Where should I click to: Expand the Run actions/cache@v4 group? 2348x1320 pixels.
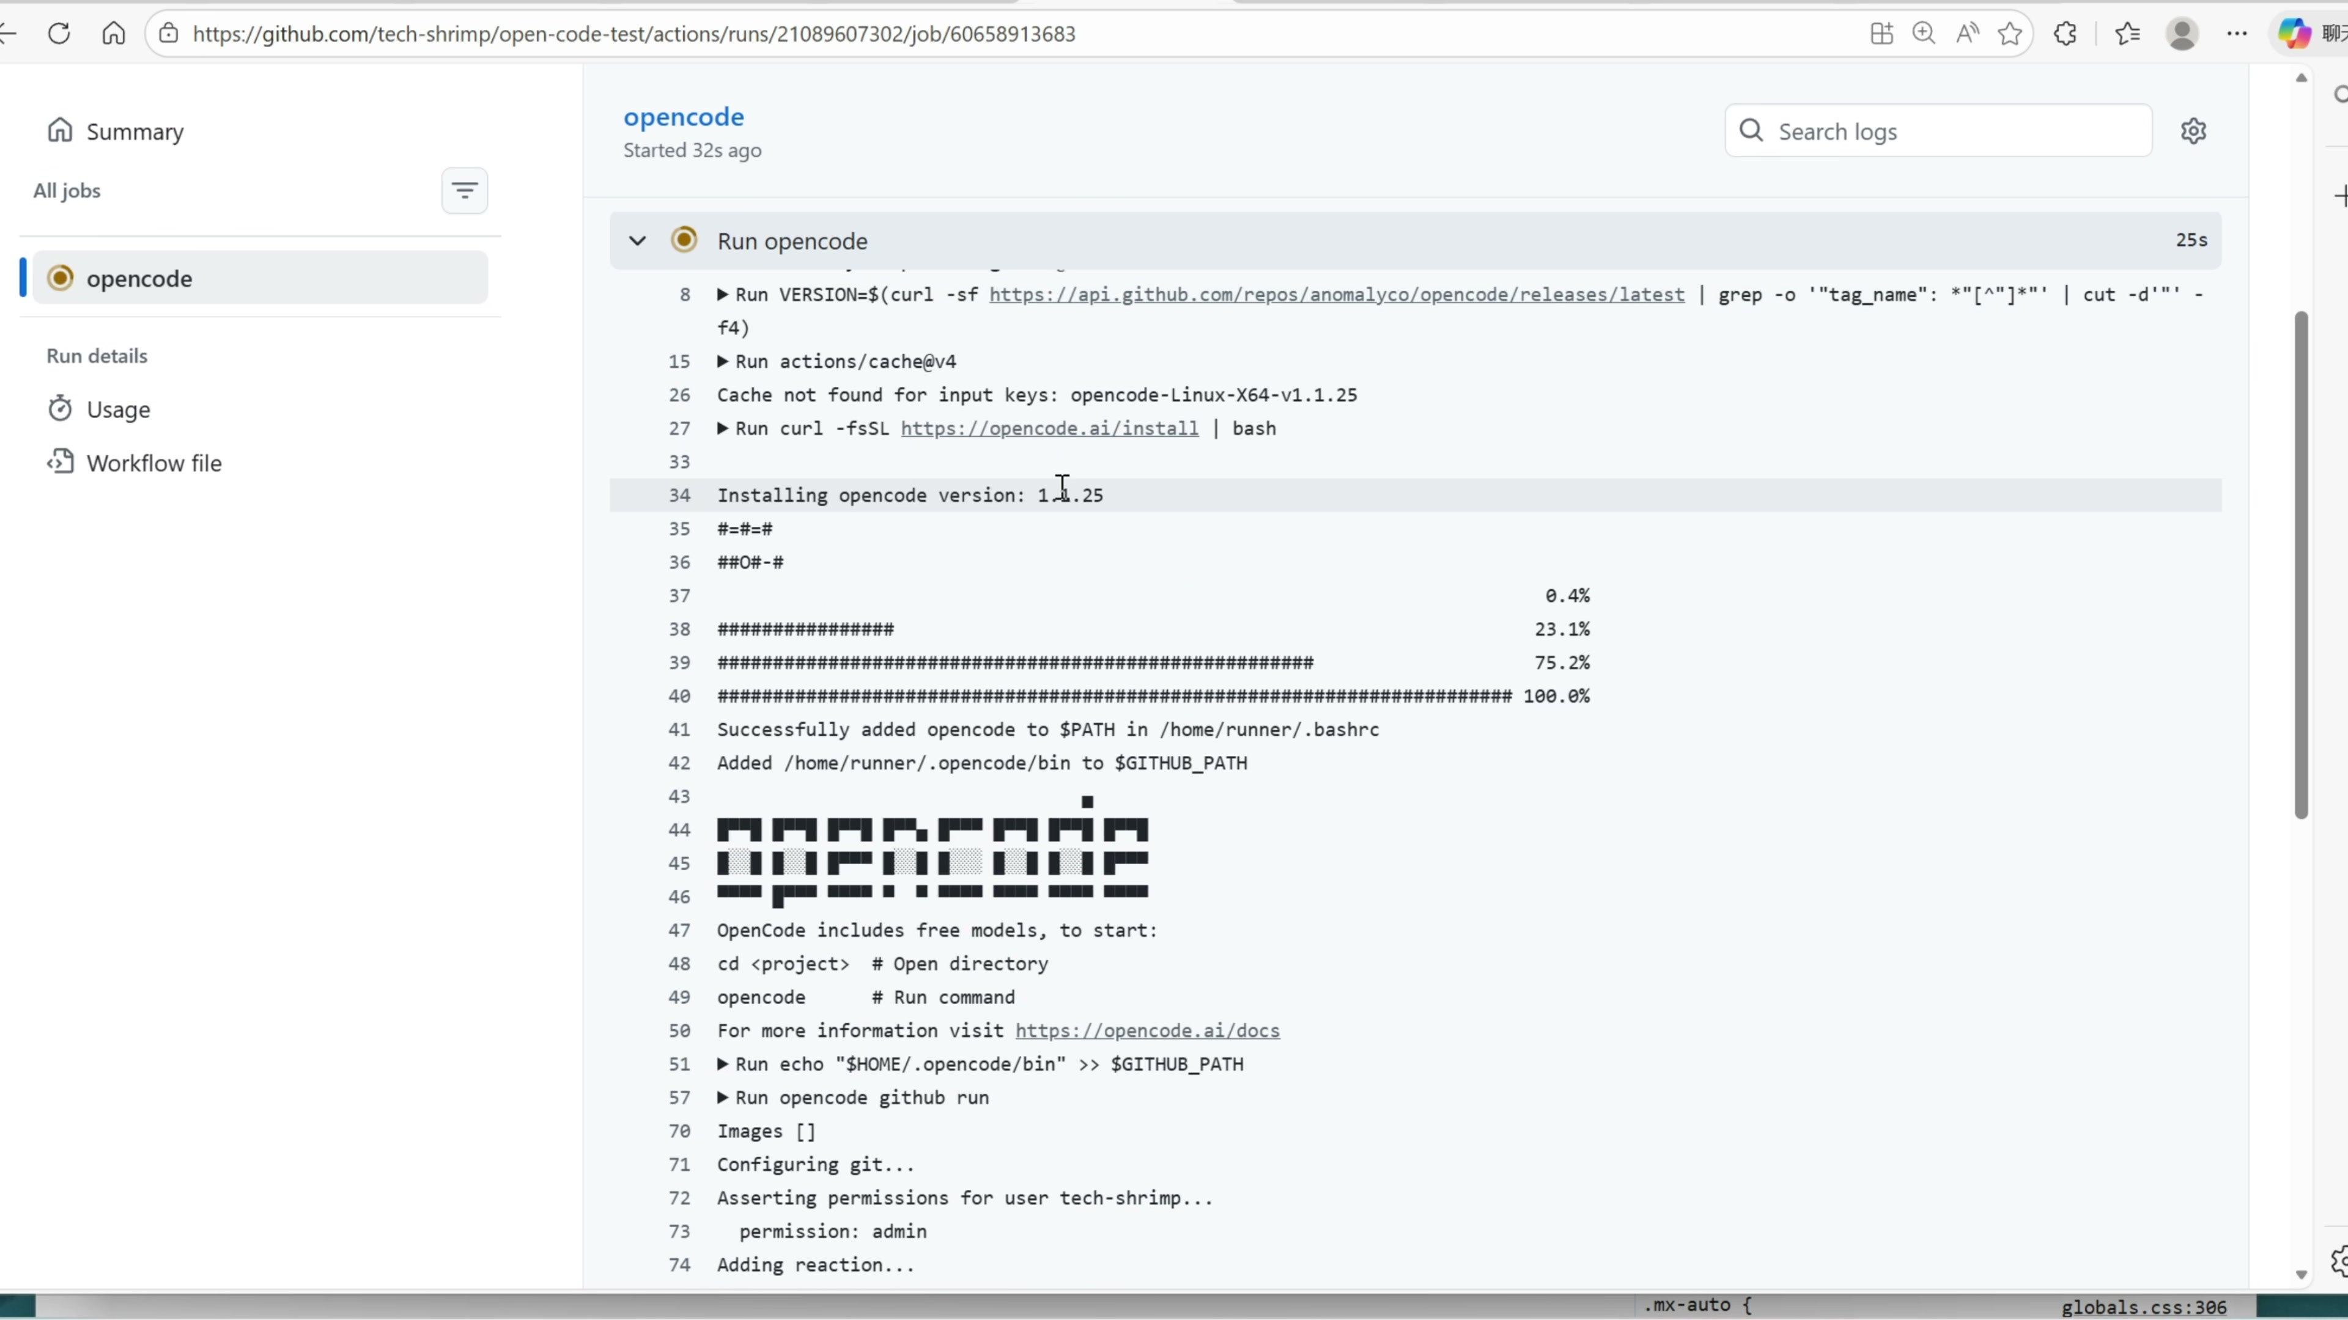pyautogui.click(x=723, y=362)
